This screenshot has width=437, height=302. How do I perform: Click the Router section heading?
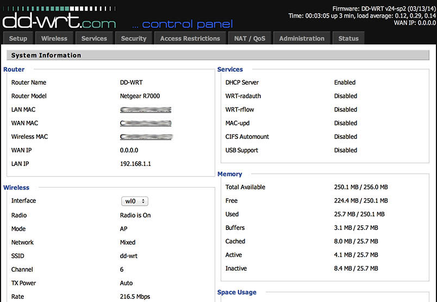tap(14, 69)
